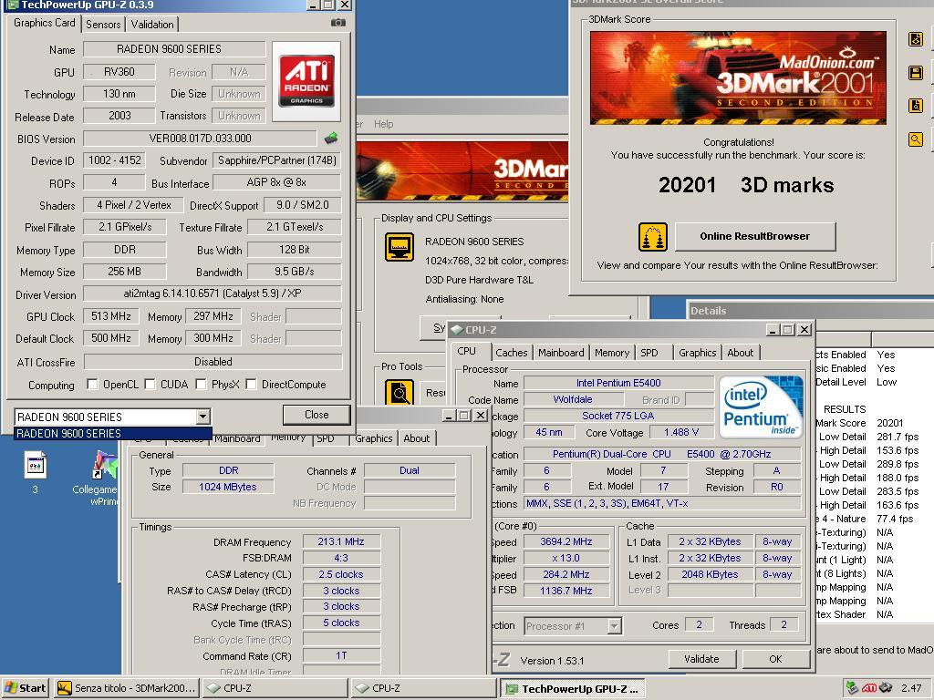Select RADEON 9600 SERIES in the dropdown list
This screenshot has height=700, width=934.
112,434
